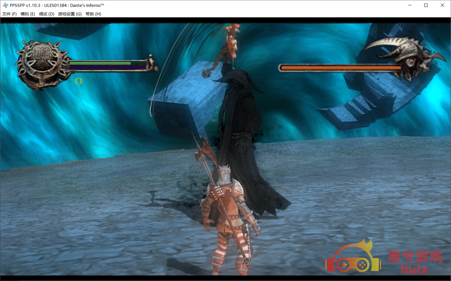
Task: Open the 模拟 (E) menu
Action: click(28, 14)
